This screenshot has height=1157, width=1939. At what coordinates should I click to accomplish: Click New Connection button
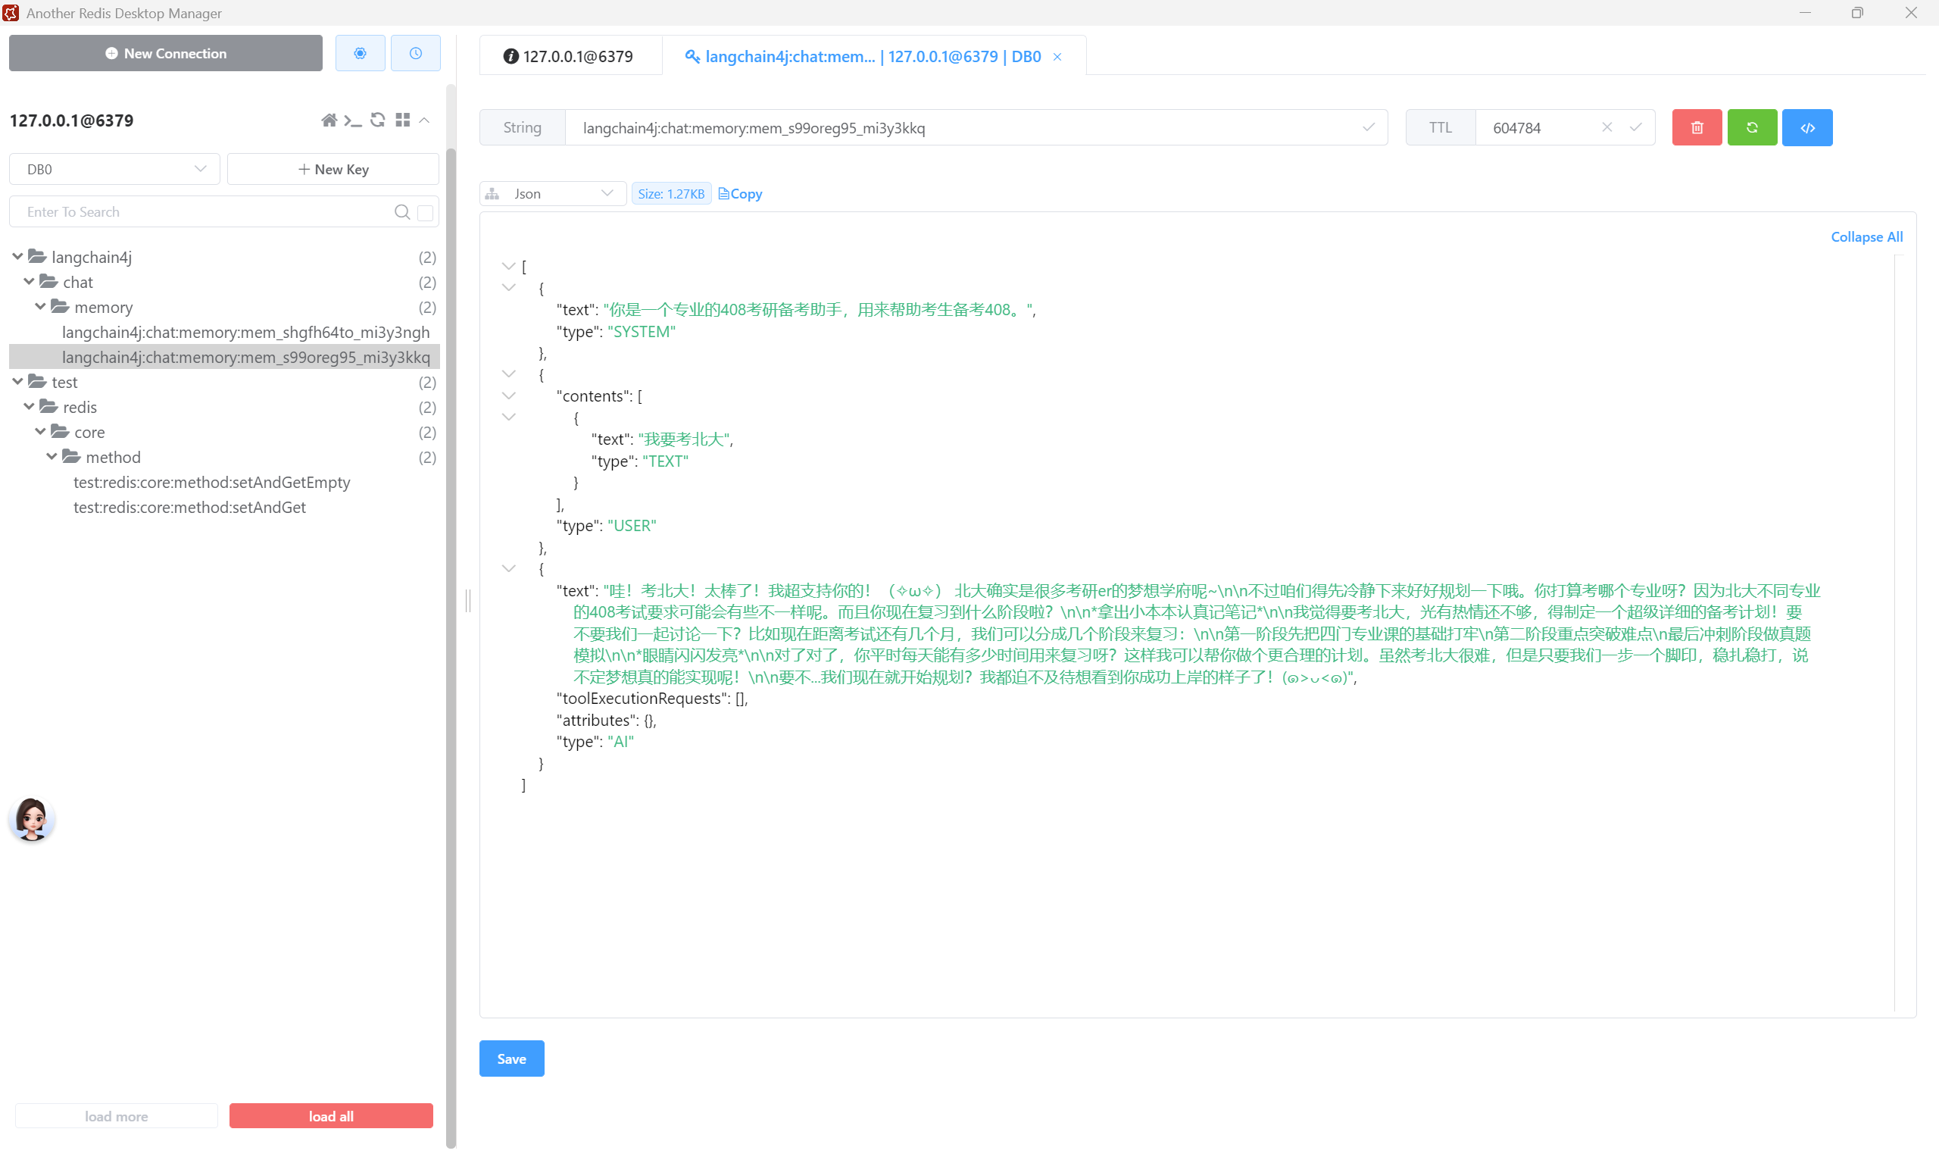[x=166, y=53]
